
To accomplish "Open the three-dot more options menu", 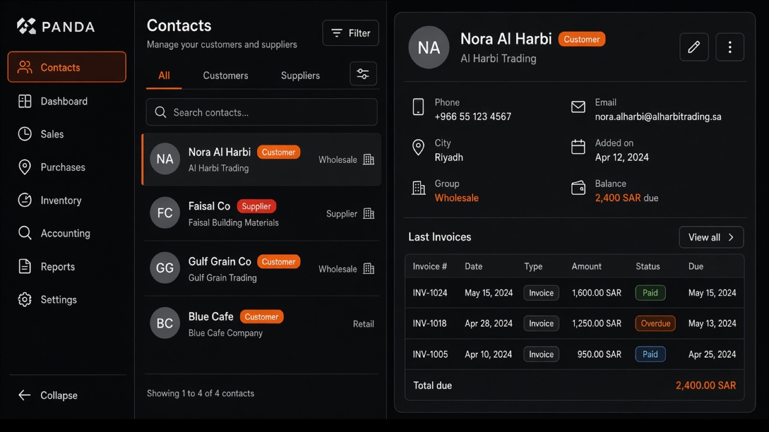I will (x=730, y=47).
